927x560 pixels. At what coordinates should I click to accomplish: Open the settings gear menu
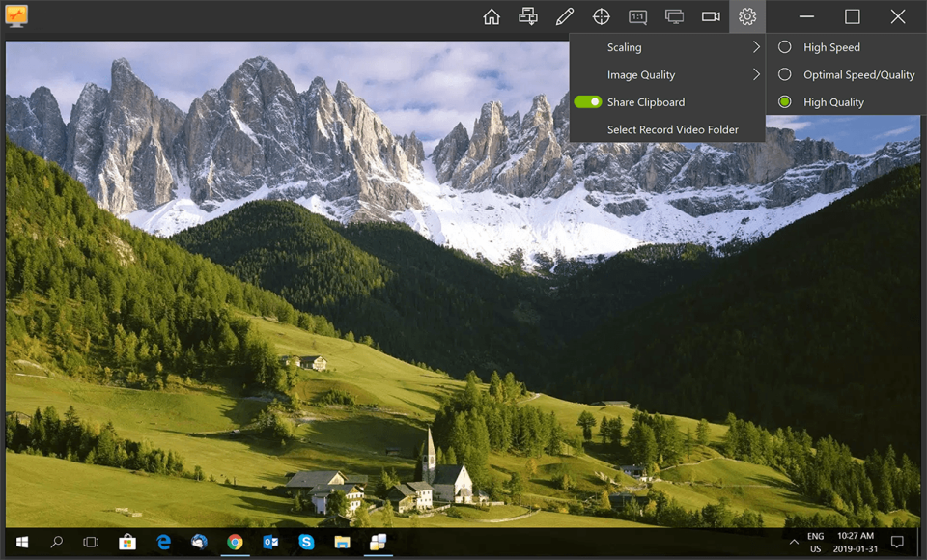coord(747,15)
